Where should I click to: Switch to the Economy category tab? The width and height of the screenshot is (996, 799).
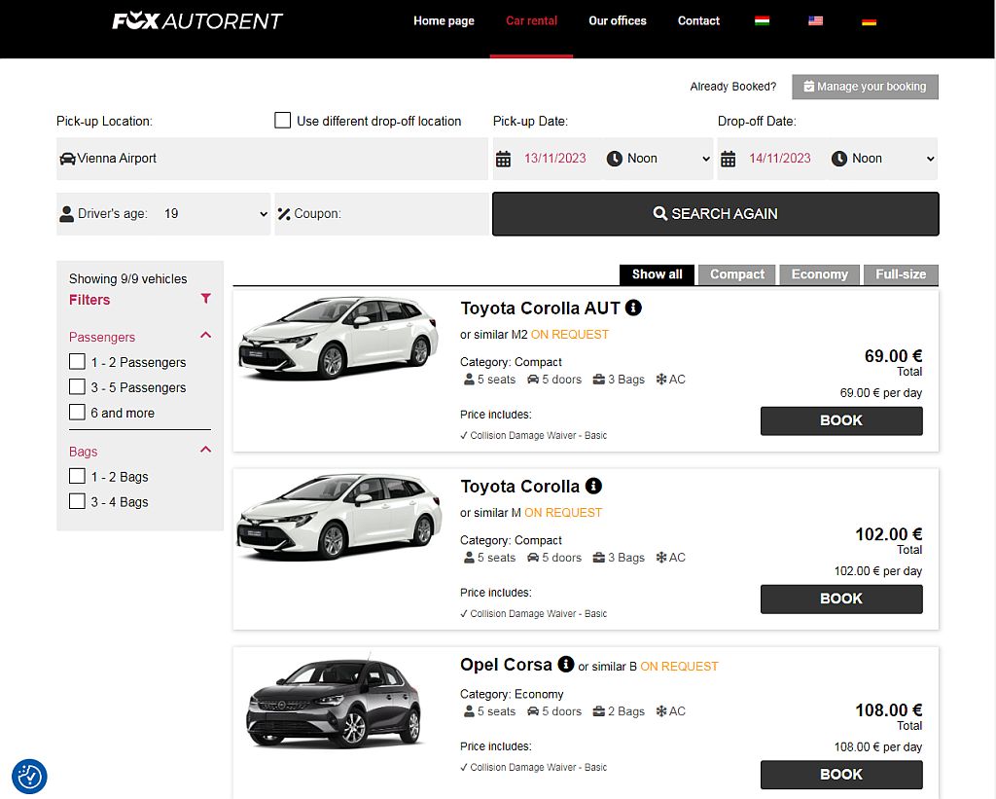(819, 274)
